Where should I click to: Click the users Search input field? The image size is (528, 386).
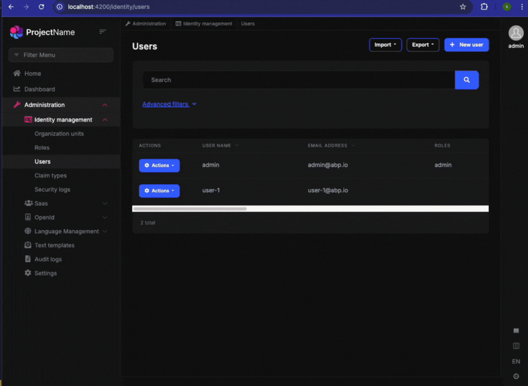point(298,80)
